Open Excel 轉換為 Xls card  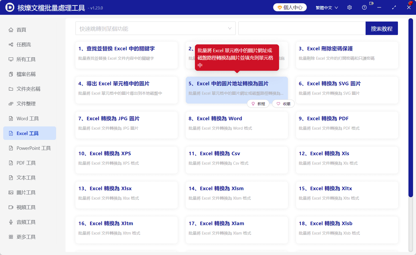[347, 160]
